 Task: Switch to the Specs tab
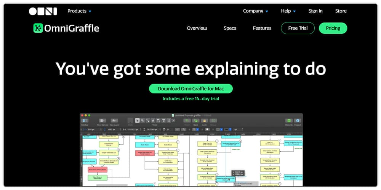tap(230, 28)
